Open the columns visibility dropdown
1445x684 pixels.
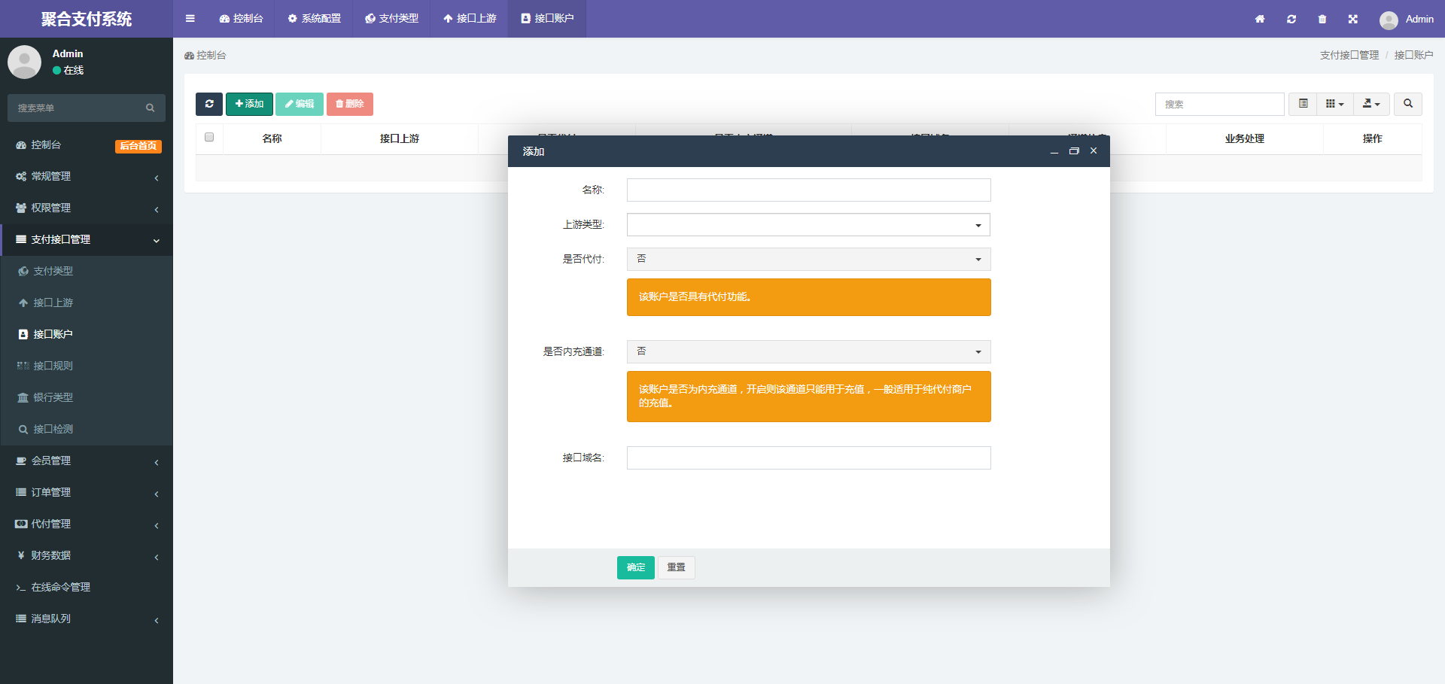click(1334, 104)
